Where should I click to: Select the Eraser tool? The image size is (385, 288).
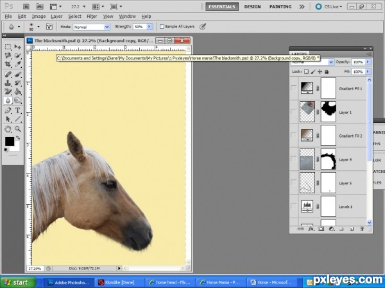8,92
